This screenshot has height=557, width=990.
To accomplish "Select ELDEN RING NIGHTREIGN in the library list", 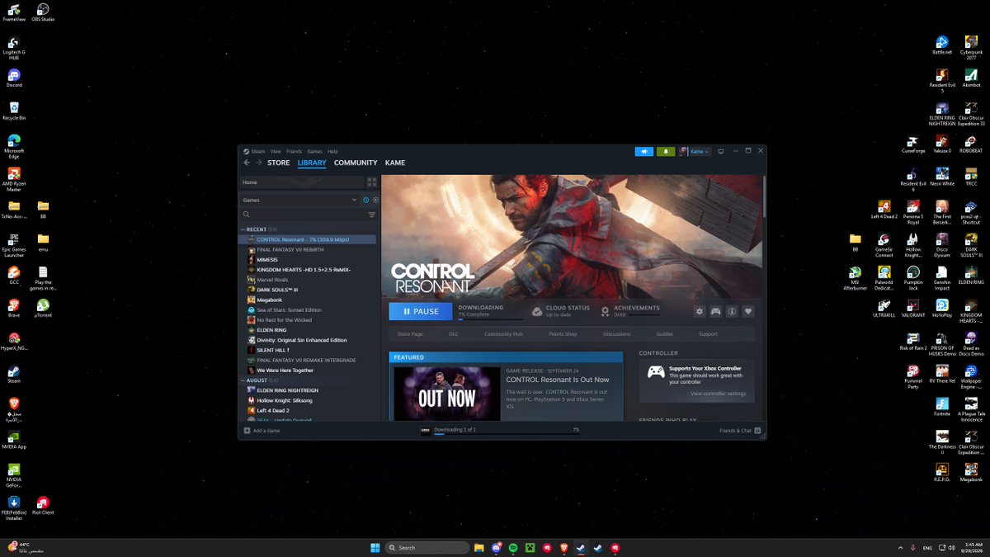I will click(287, 390).
